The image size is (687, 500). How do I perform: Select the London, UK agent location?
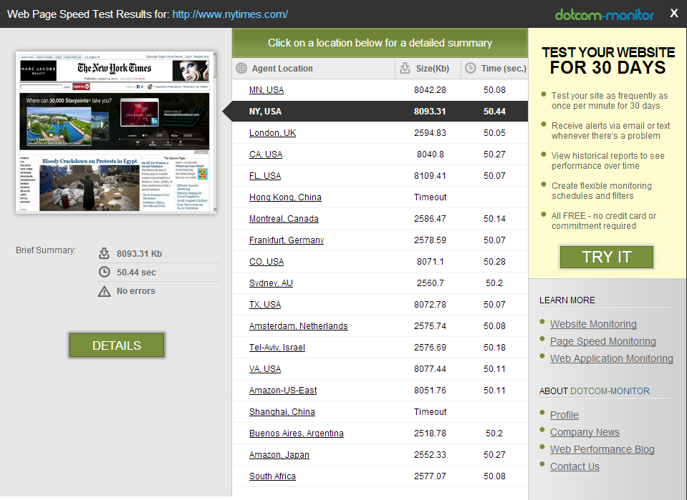(272, 133)
